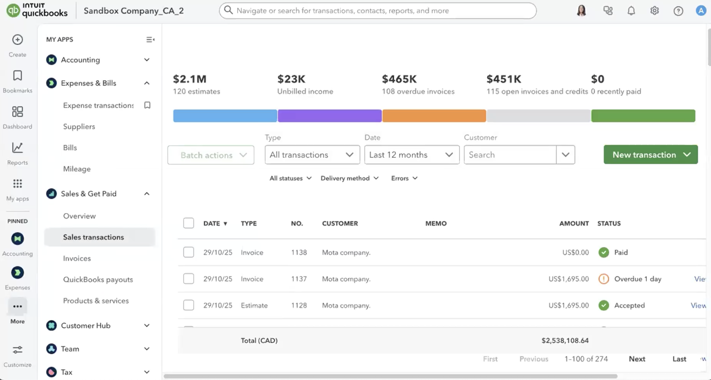Open the Last 12 months date dropdown
Screen dimensions: 711x380
tap(411, 155)
